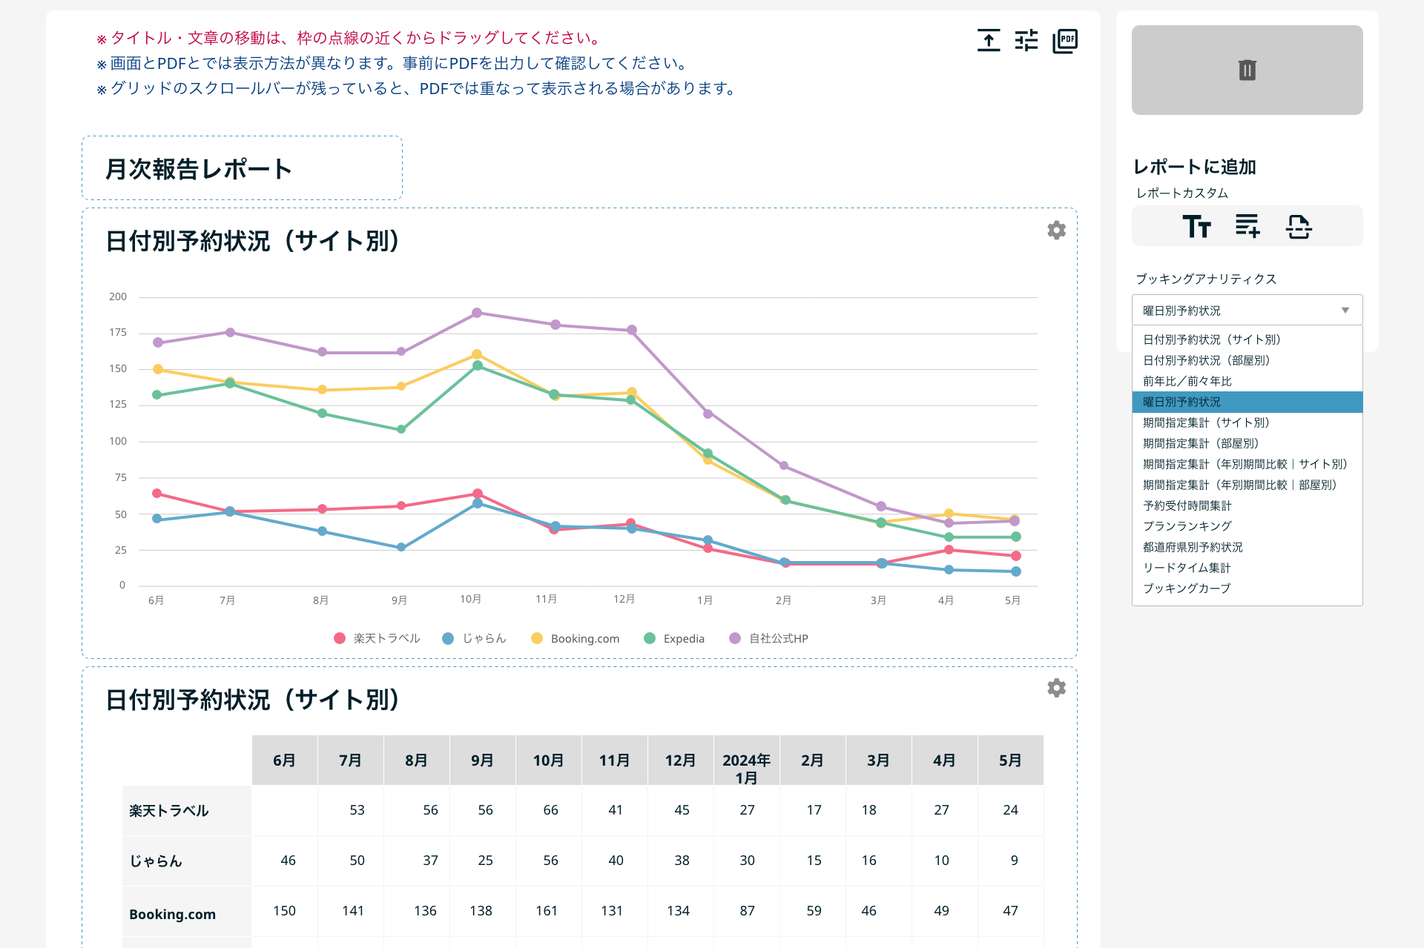Open gear settings for chart panel

[x=1056, y=231]
